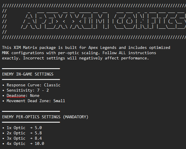Viewport: 186px width, 149px height.
Task: Click the word 'None' after Deadzone
Action: (x=35, y=95)
